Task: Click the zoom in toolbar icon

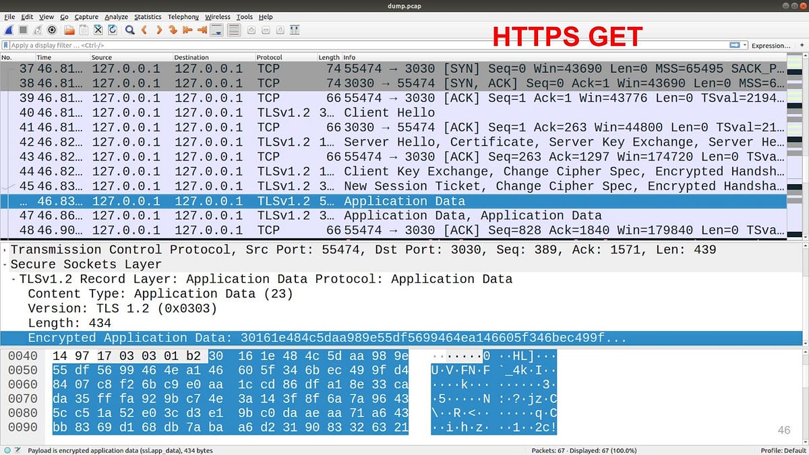Action: pyautogui.click(x=251, y=30)
